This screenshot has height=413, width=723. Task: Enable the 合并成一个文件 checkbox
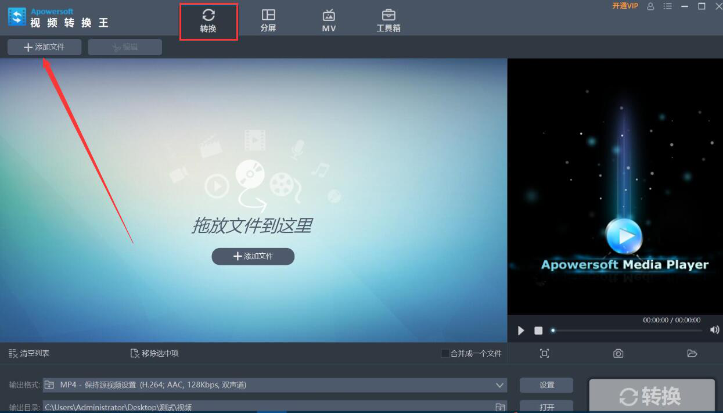coord(445,353)
